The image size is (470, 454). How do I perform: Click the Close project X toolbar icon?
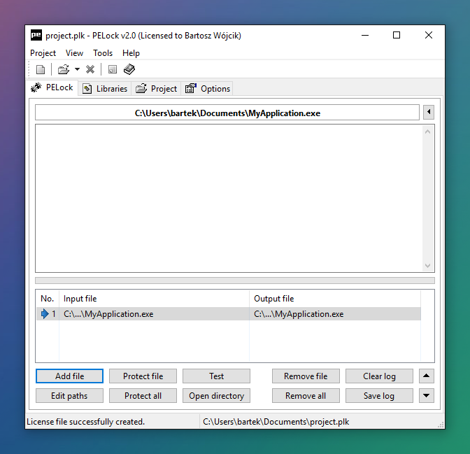coord(90,69)
